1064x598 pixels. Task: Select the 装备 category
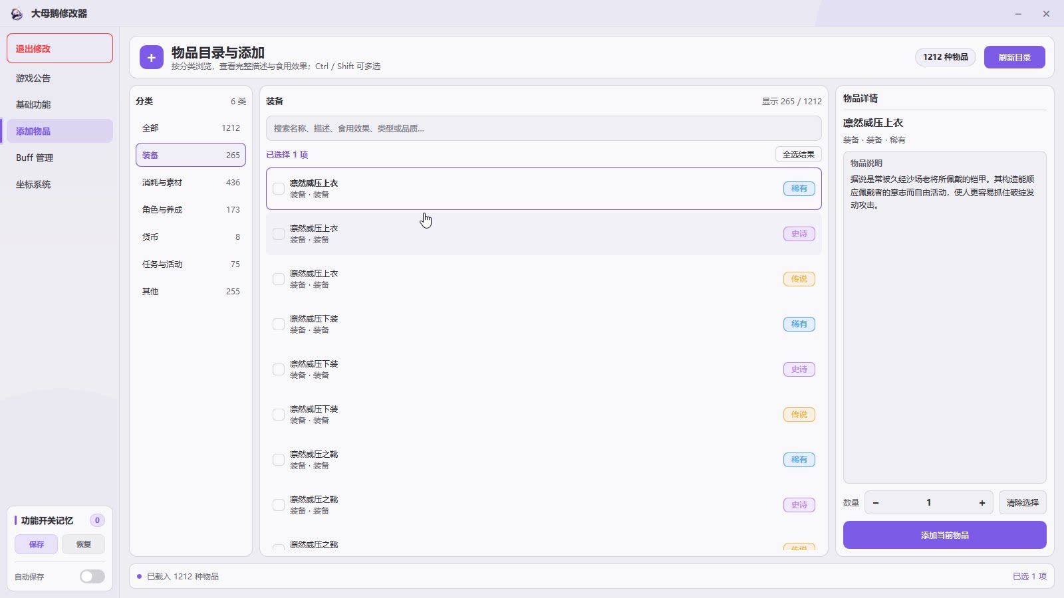coord(191,155)
